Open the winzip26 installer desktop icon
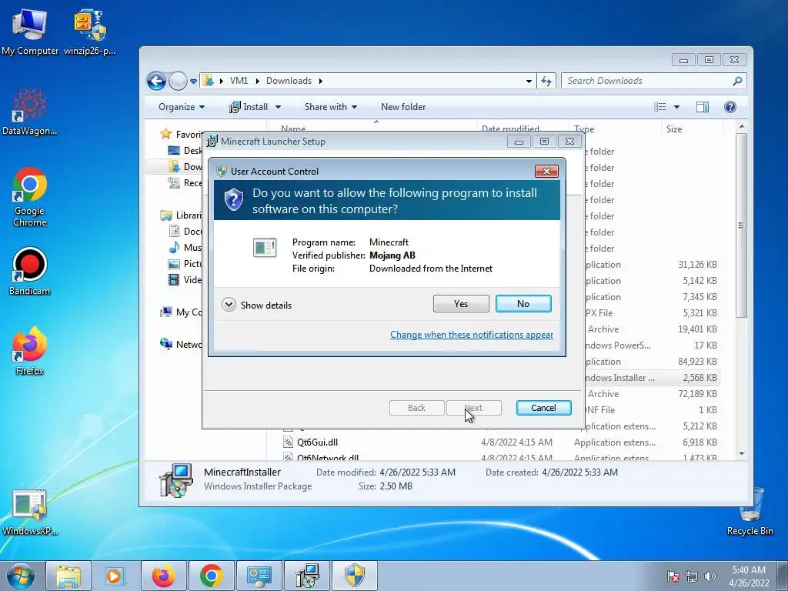Viewport: 788px width, 591px height. (90, 31)
